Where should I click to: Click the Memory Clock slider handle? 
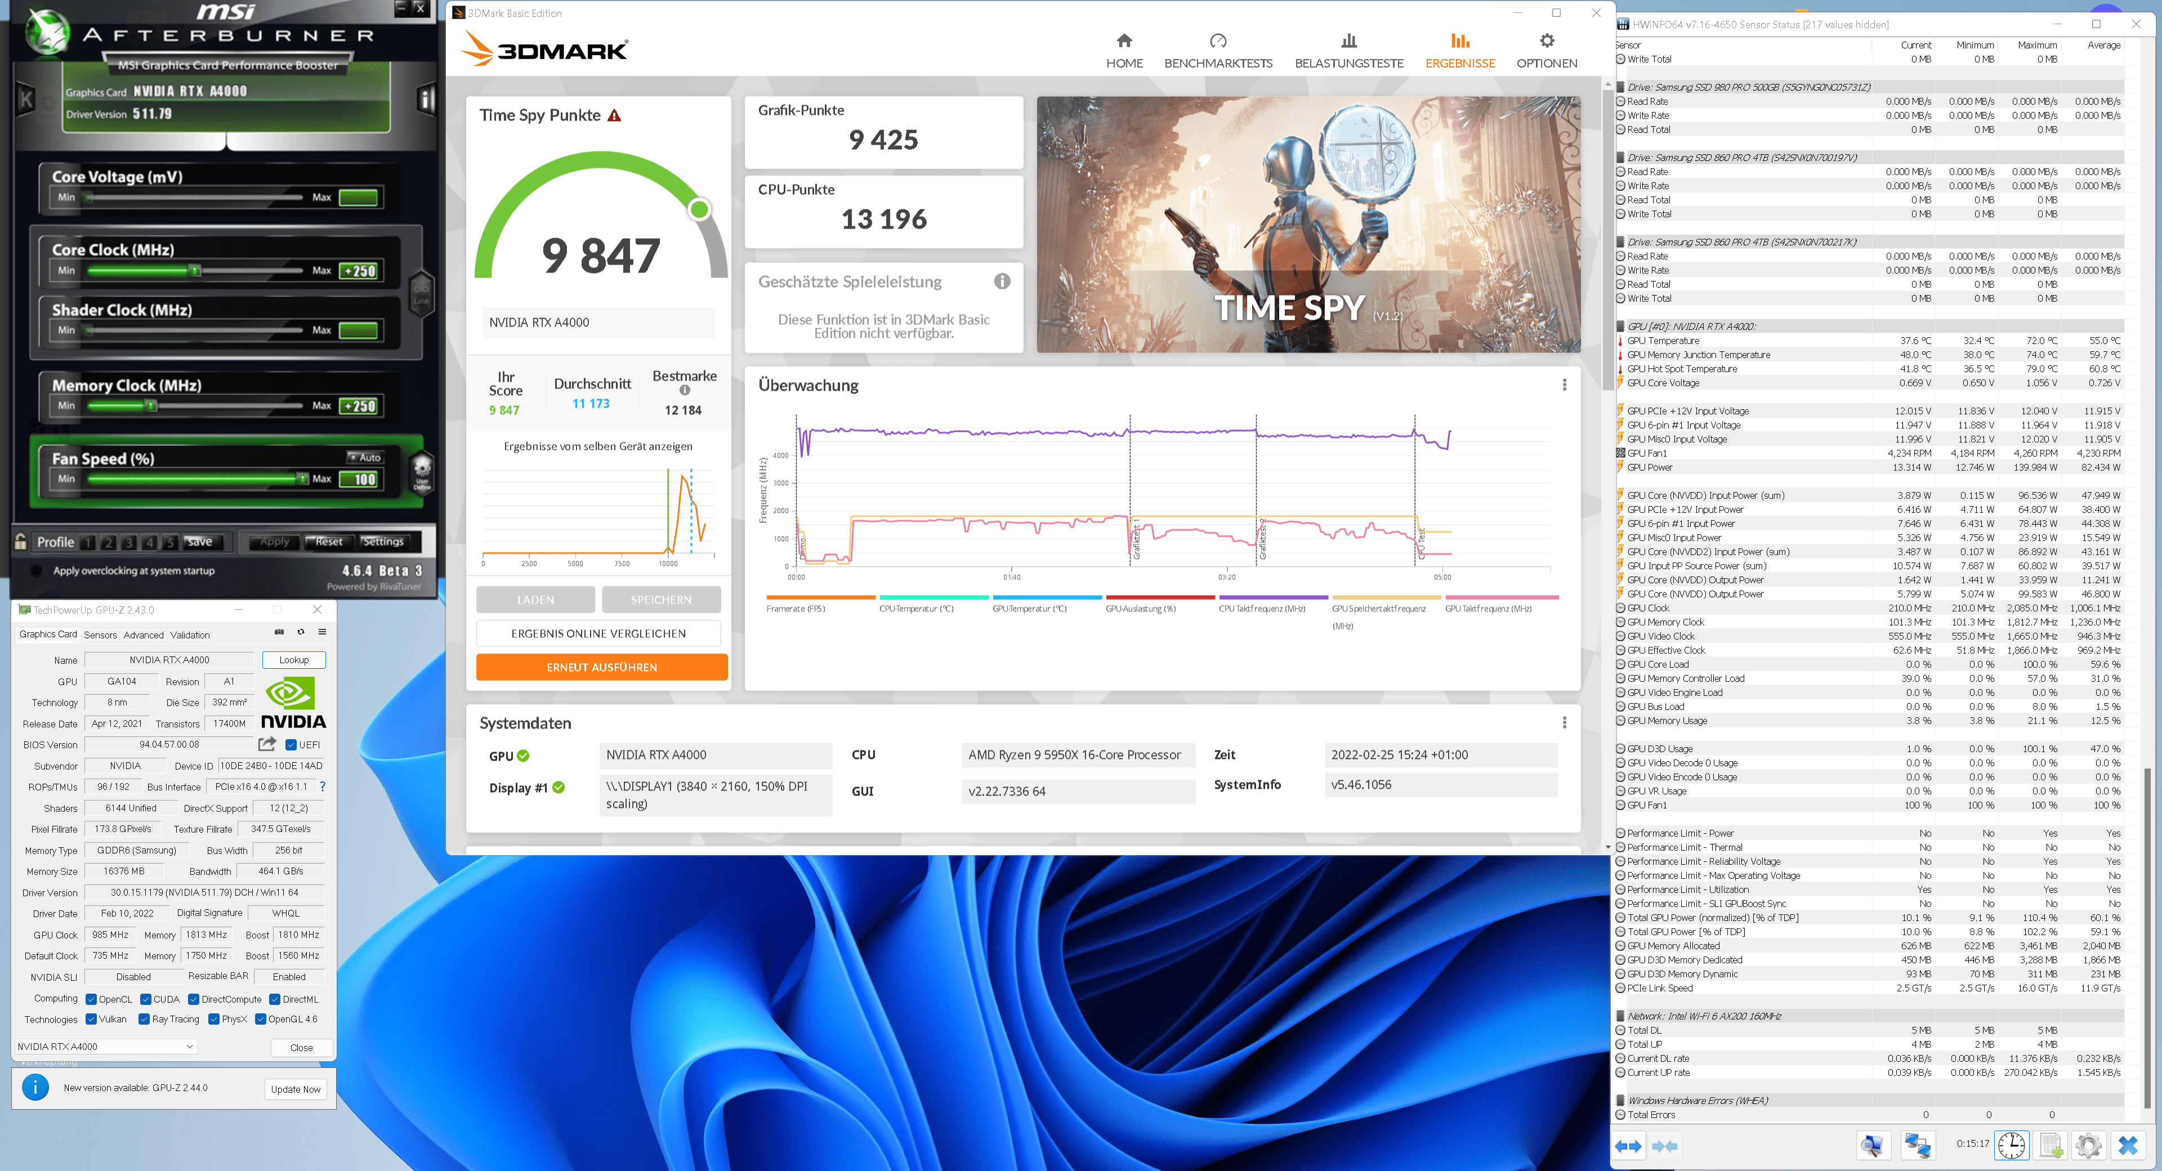[x=151, y=405]
